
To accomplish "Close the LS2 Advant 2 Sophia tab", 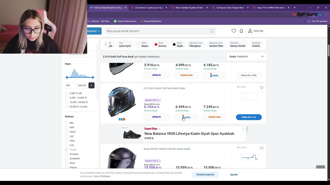I will click(x=167, y=8).
